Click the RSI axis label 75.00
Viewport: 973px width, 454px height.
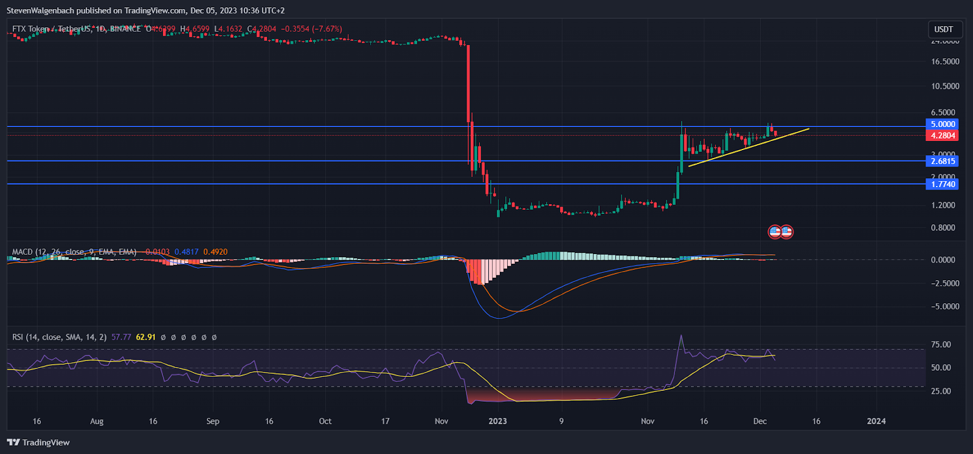click(x=941, y=345)
